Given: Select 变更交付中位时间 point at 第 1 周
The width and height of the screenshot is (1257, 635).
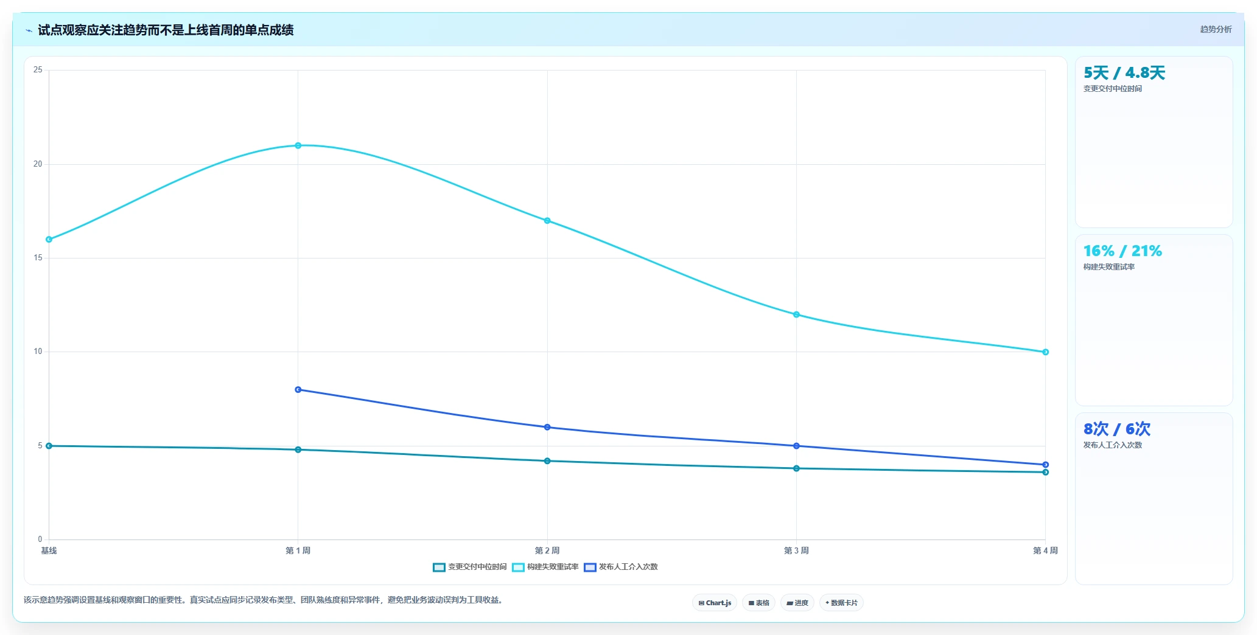Looking at the screenshot, I should [298, 450].
